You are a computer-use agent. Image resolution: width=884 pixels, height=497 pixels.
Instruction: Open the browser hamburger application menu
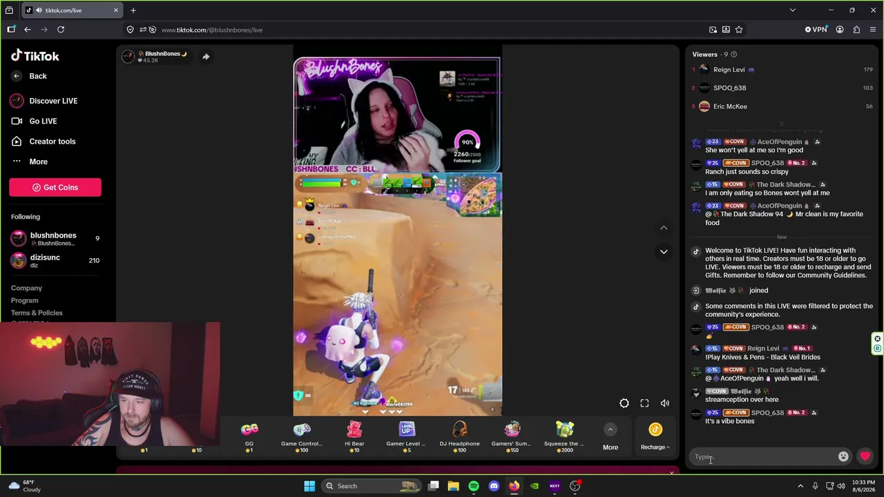pyautogui.click(x=873, y=30)
